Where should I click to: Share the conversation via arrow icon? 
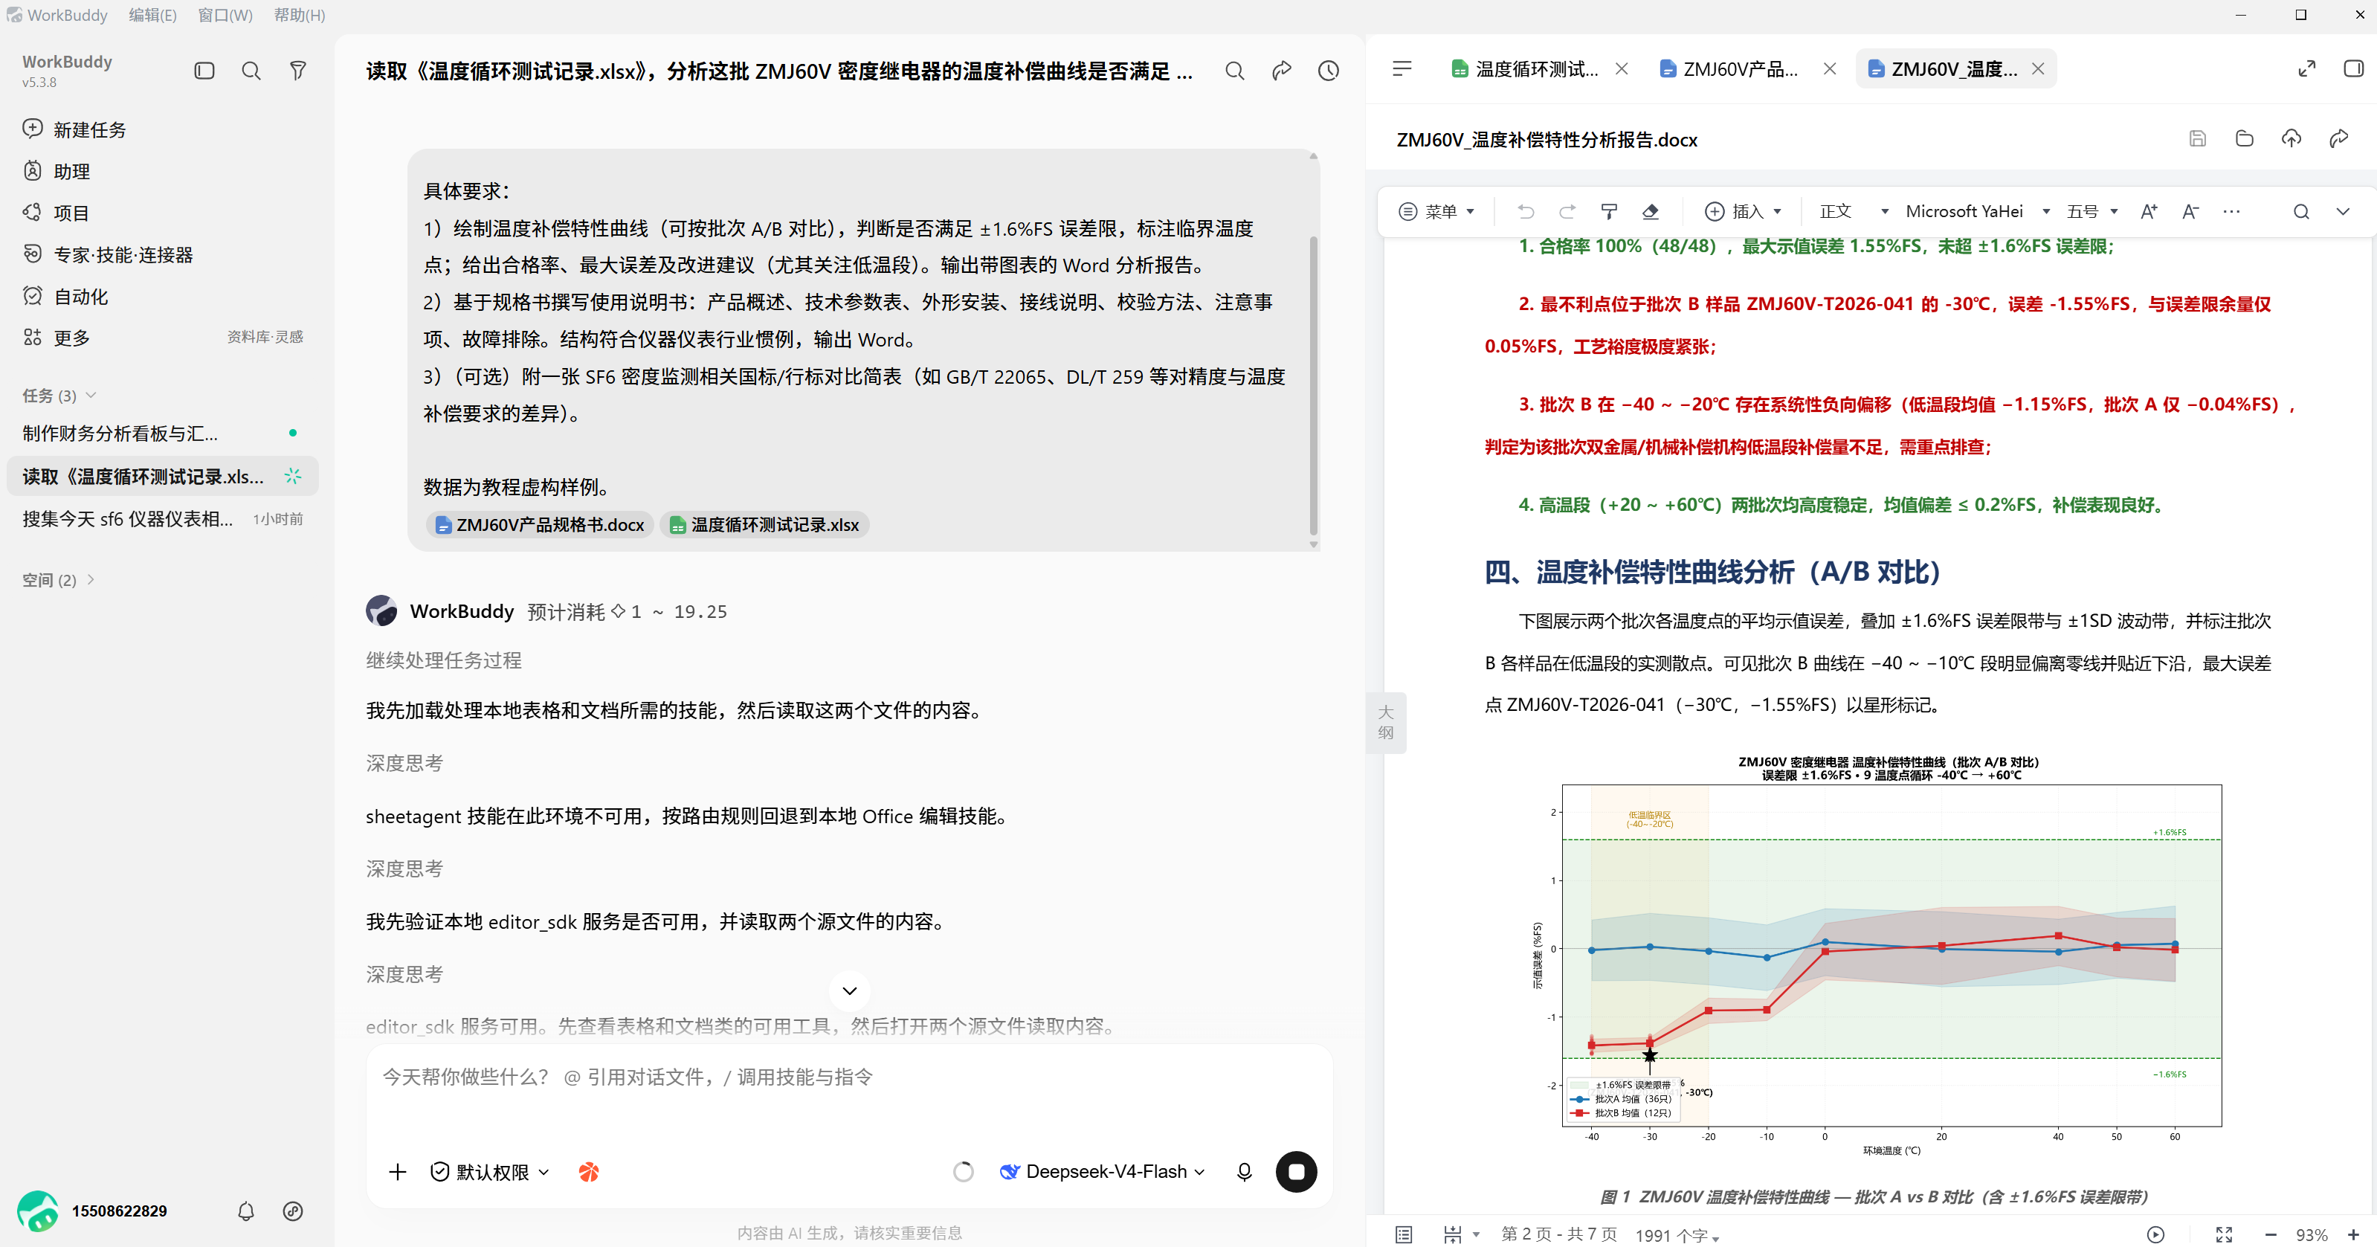[1282, 71]
